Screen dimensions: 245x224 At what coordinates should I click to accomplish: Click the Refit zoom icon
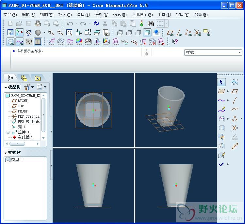point(69,33)
